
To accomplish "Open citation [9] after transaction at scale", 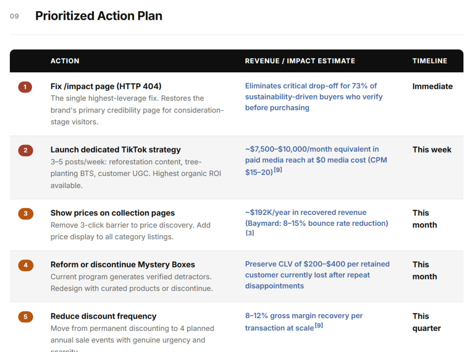I will (319, 325).
